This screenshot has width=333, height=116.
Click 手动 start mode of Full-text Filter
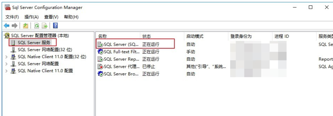click(191, 52)
